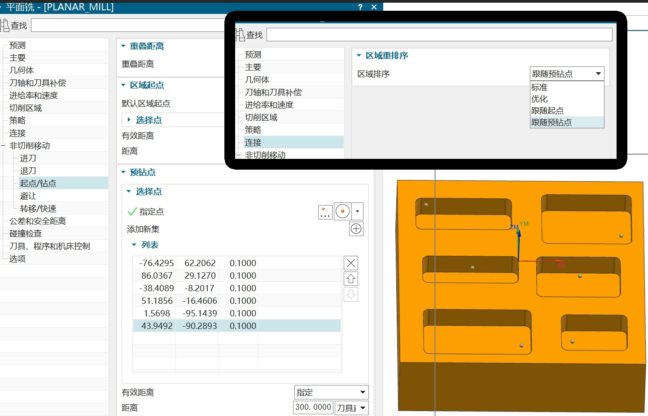Select 转移/快速 tree item
648x416 pixels.
38,209
